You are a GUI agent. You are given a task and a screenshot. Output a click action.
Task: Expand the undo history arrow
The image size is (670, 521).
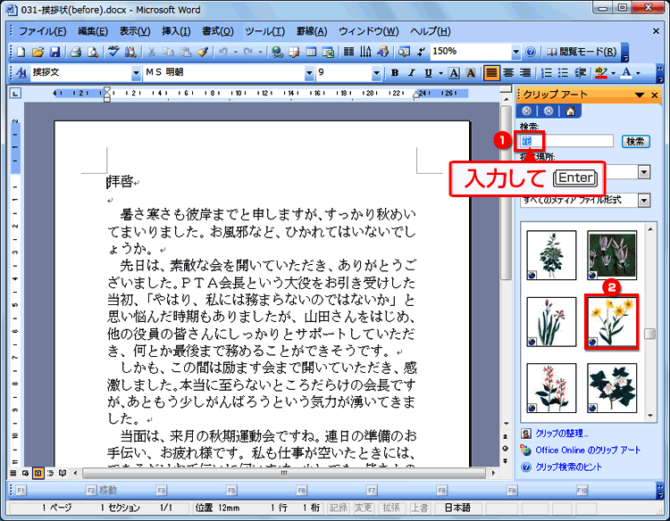click(x=236, y=52)
